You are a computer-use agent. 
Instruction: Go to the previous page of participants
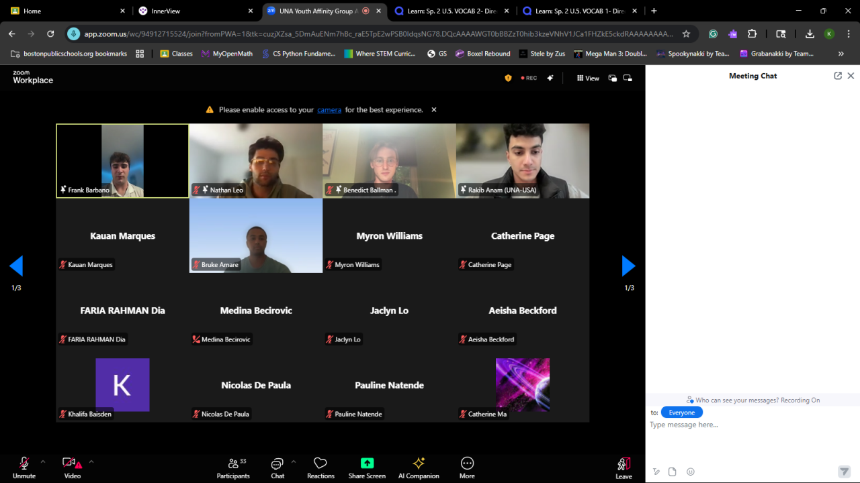tap(16, 266)
